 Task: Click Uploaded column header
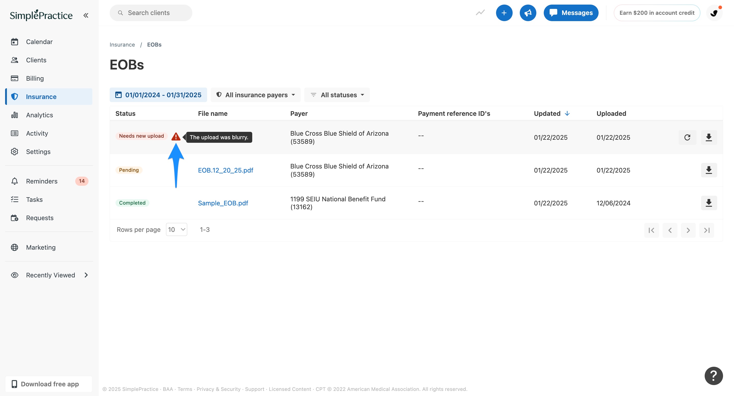(x=611, y=114)
